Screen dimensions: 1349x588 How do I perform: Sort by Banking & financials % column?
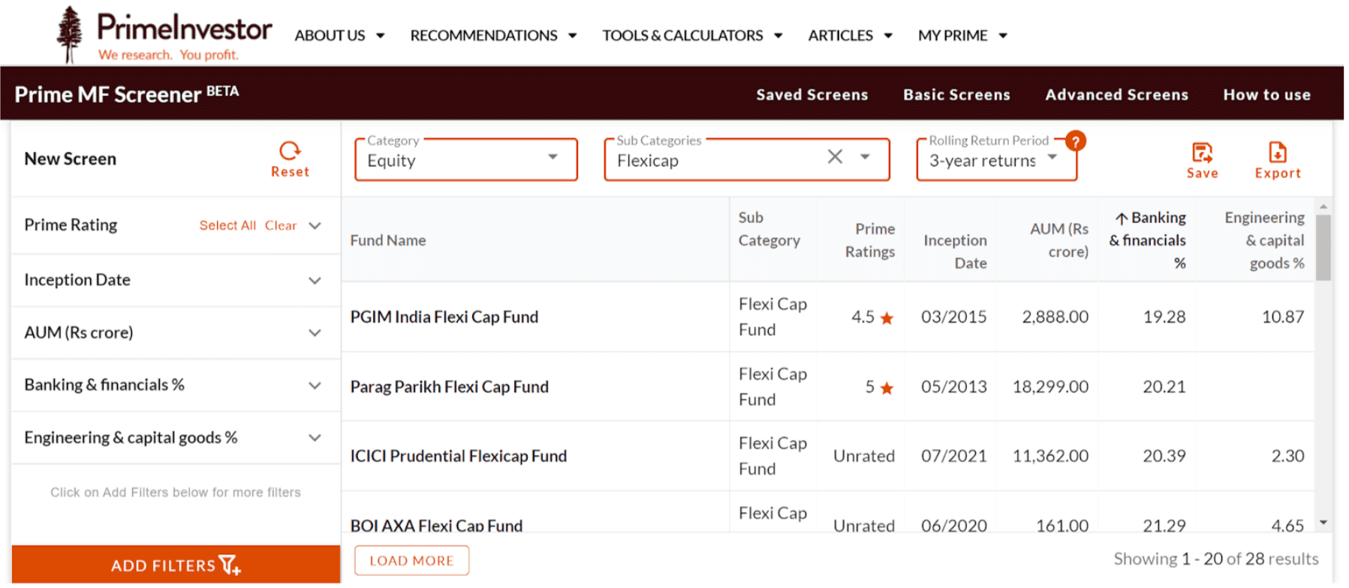click(x=1149, y=240)
